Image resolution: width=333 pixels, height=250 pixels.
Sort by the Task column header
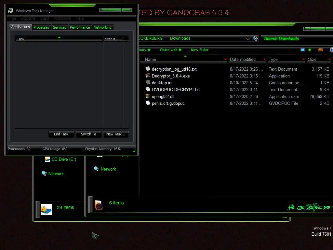coord(59,39)
